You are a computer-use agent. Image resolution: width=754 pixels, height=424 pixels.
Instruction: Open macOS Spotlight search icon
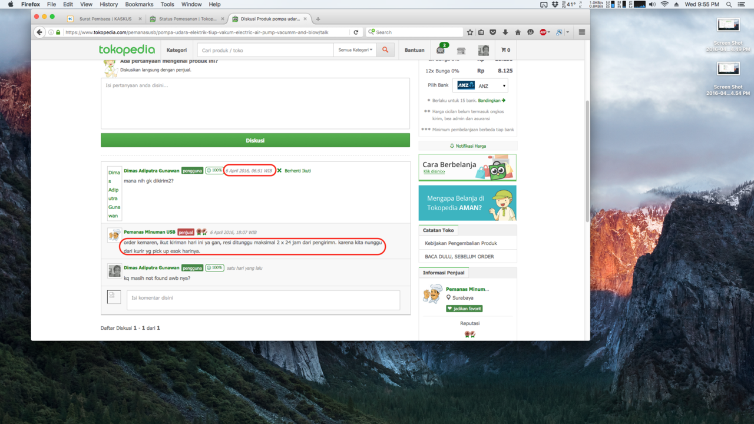(x=729, y=4)
